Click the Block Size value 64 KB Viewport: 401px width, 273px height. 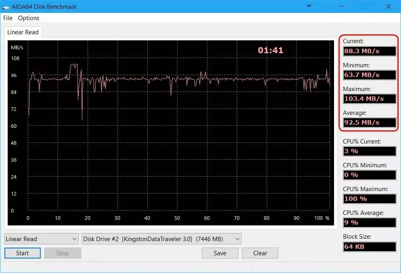coord(370,247)
